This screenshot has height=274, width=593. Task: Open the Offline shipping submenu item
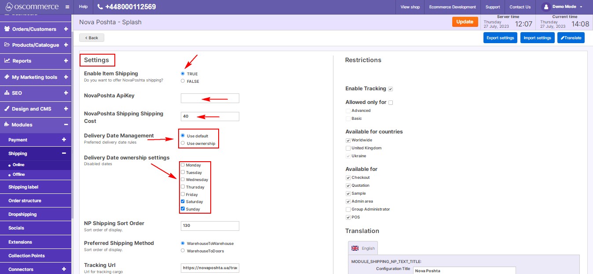[x=19, y=174]
